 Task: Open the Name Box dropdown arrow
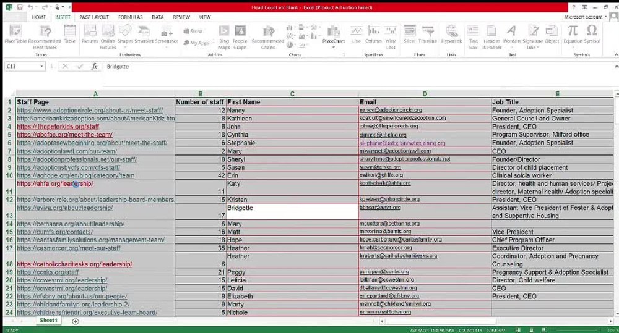tap(41, 67)
